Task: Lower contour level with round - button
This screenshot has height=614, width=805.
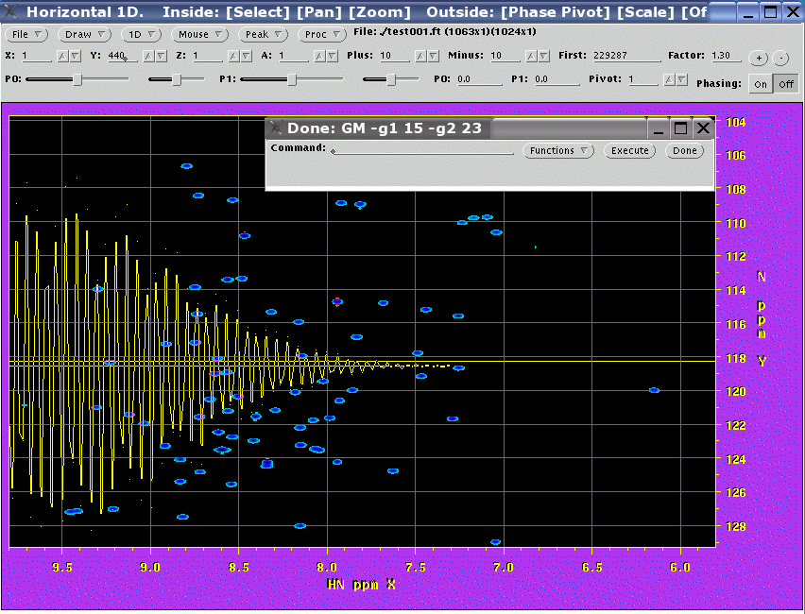Action: click(780, 58)
